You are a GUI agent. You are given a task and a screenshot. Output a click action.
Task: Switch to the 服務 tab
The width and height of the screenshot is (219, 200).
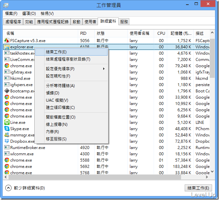[x=124, y=22]
